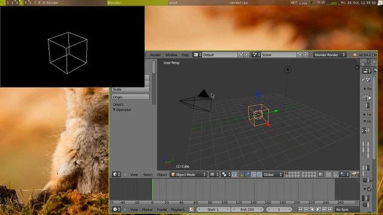The height and width of the screenshot is (215, 383).
Task: Toggle proportional editing icon
Action: tap(329, 174)
